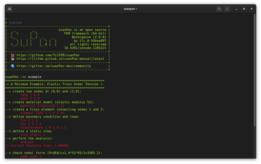The image size is (261, 164).
Task: Click 'suanPan is an open source' banner text
Action: (x=83, y=30)
